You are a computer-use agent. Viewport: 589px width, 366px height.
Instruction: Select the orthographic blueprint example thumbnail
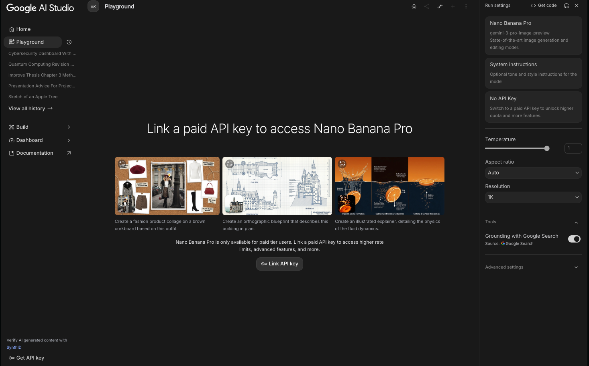[x=277, y=186]
